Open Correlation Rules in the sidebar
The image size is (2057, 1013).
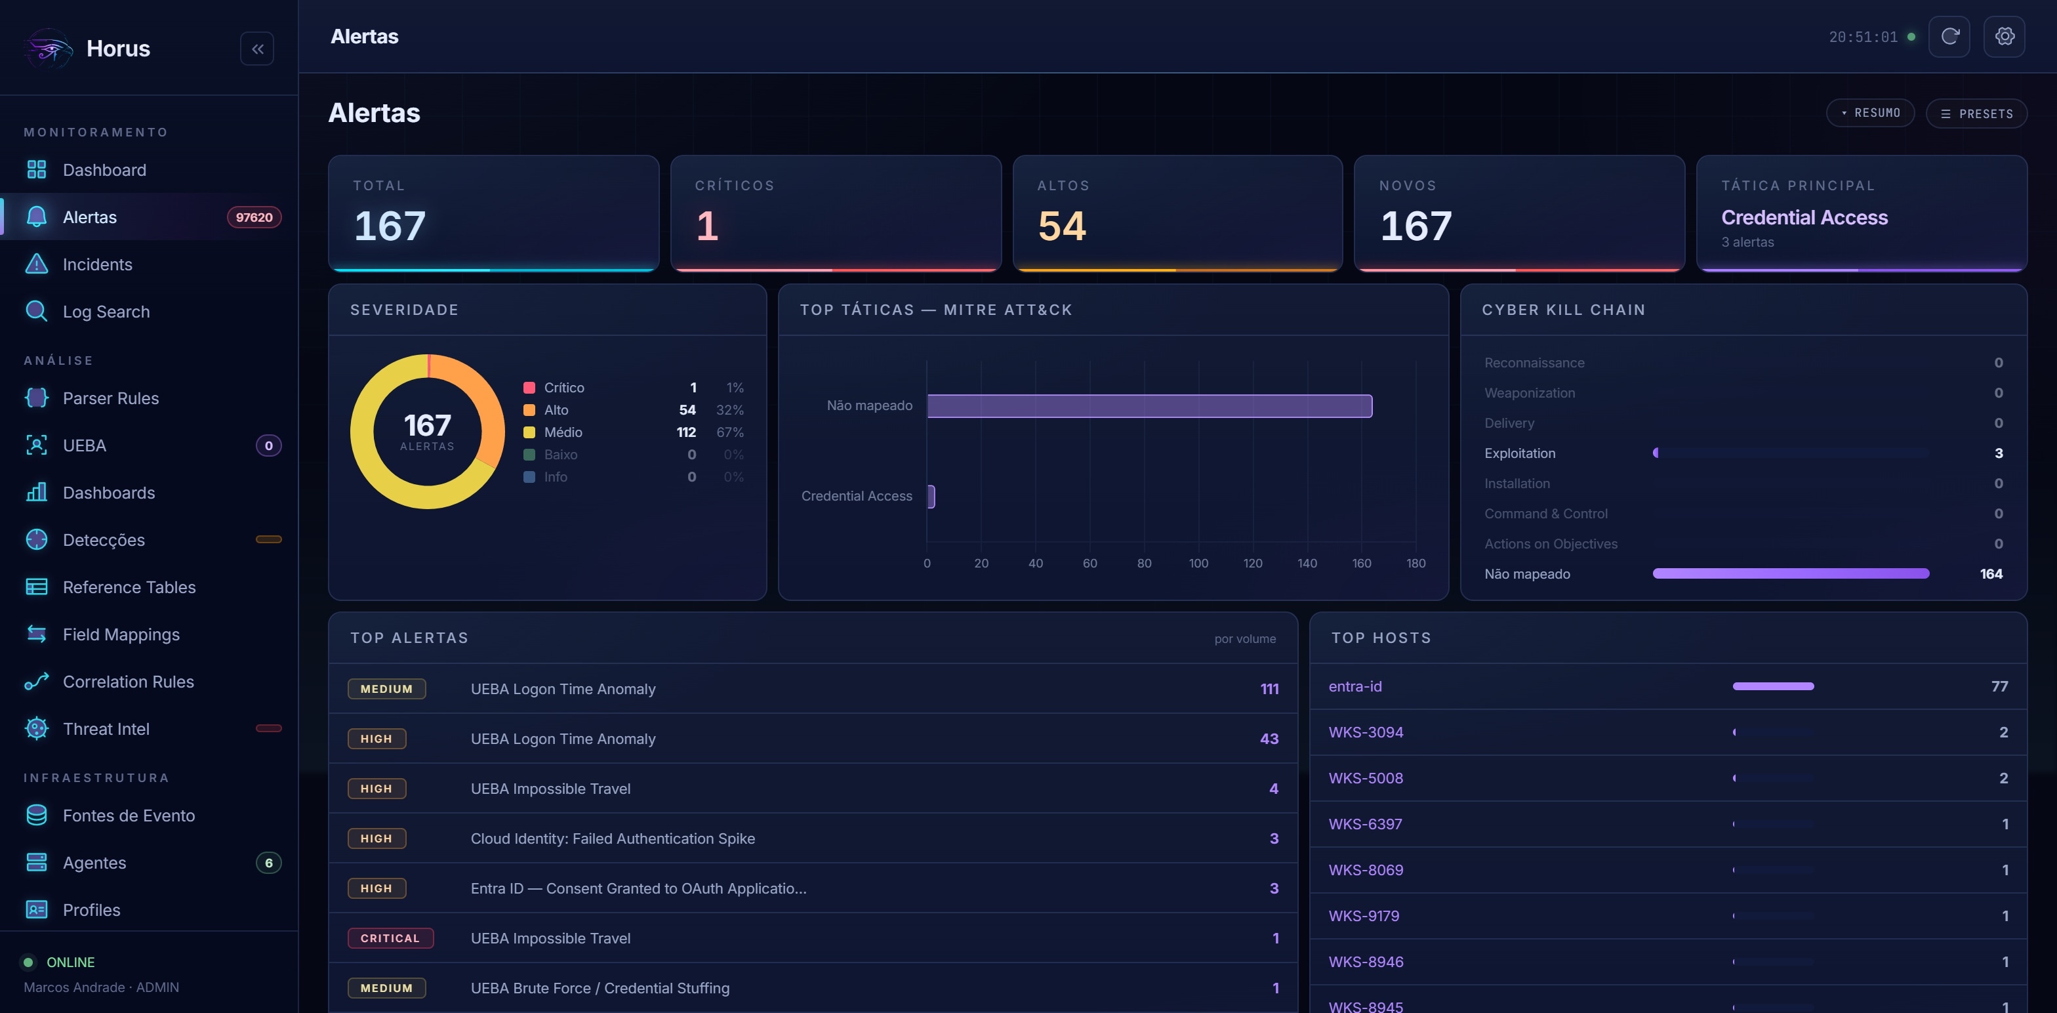150,680
